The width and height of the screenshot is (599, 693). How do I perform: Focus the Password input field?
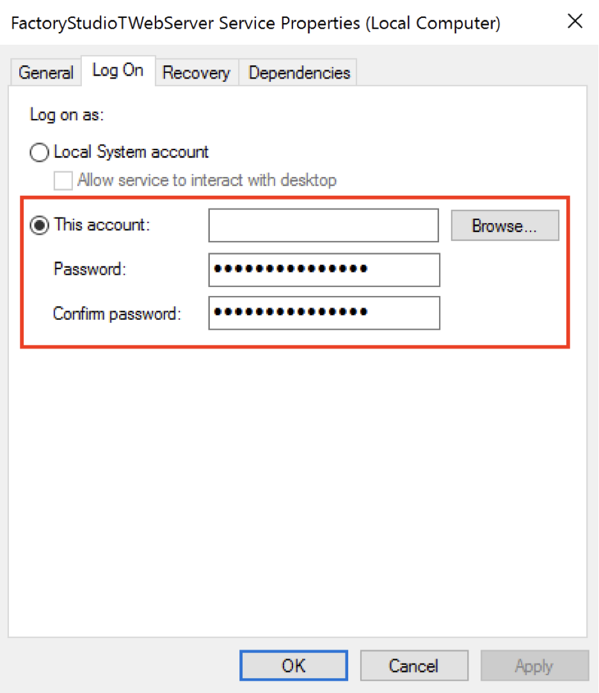(324, 270)
